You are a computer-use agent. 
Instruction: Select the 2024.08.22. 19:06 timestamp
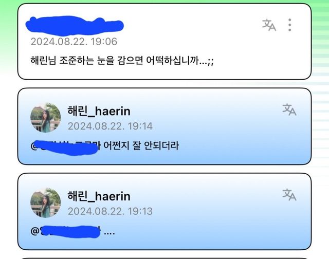click(74, 42)
